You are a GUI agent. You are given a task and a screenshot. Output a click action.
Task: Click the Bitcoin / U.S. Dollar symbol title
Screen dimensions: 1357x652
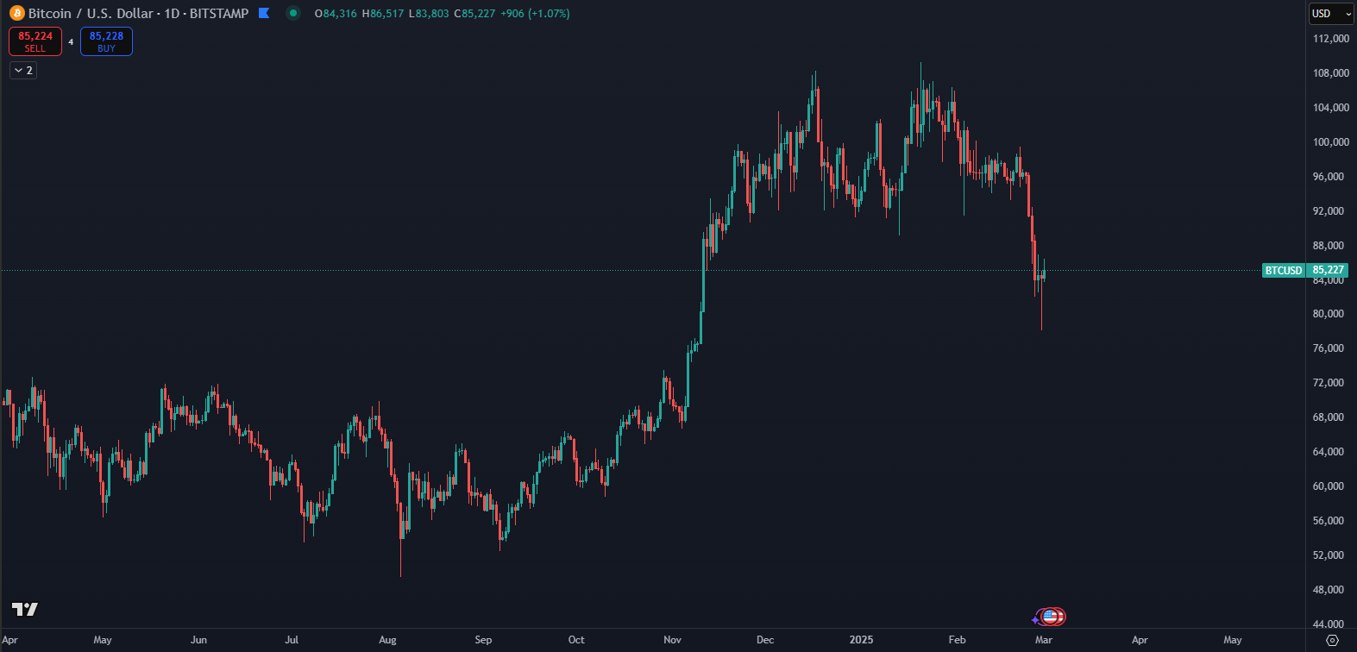pyautogui.click(x=138, y=14)
